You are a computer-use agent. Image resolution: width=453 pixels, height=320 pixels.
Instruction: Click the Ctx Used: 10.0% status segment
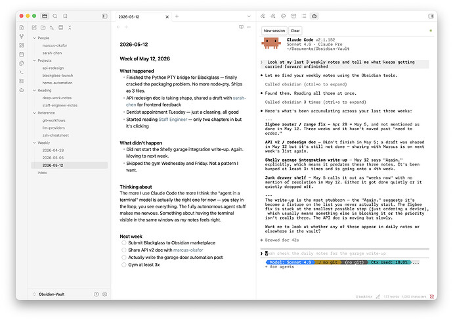point(389,262)
